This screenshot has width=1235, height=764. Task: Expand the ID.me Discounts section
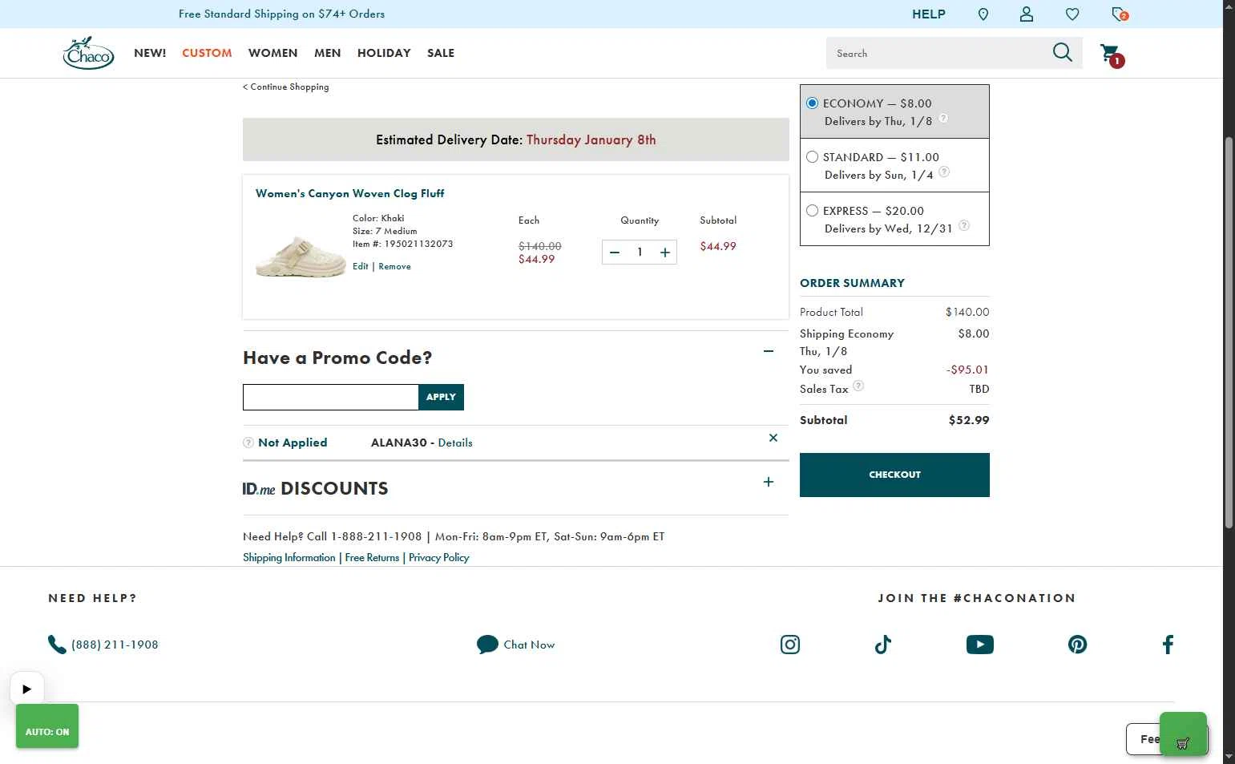coord(769,482)
